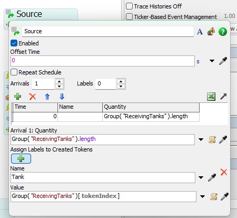Check Ticker-Based Event Management option

(x=129, y=17)
